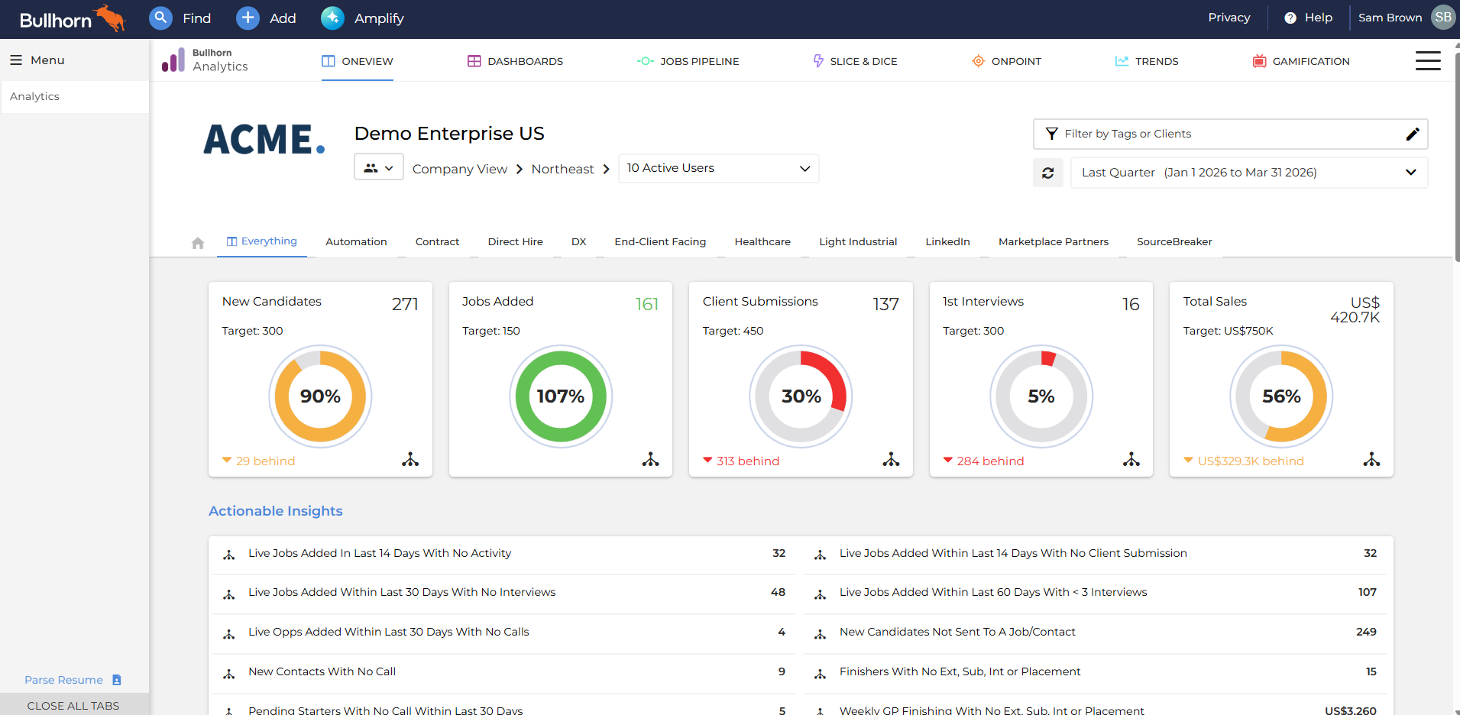Click icon beside Finishers With No Ext insight
The width and height of the screenshot is (1460, 715).
(x=820, y=674)
